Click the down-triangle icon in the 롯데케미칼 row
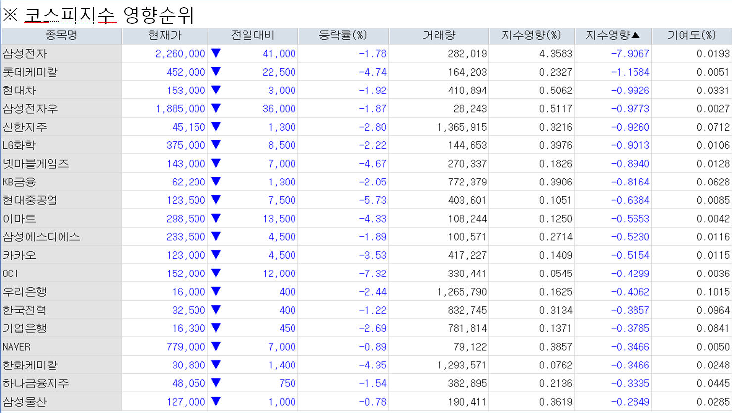 click(216, 72)
